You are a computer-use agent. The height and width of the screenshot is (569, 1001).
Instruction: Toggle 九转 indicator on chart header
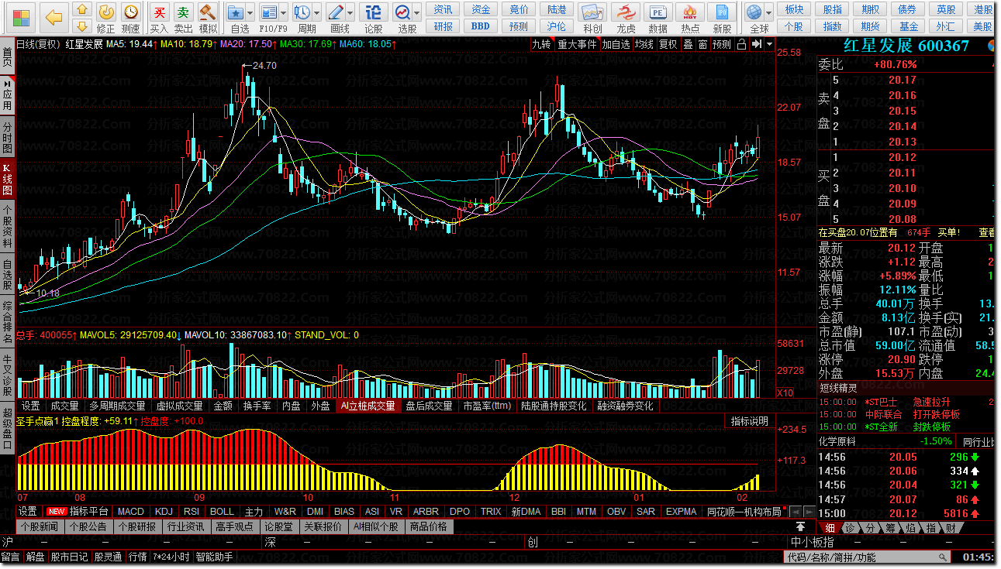tap(542, 44)
